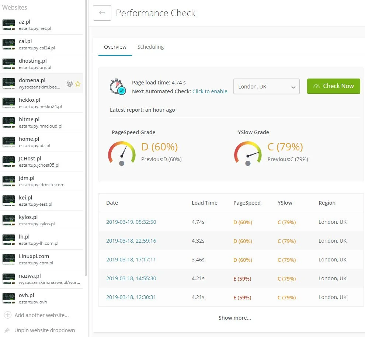Image resolution: width=365 pixels, height=337 pixels.
Task: Click the website list scrollbar
Action: [86, 138]
